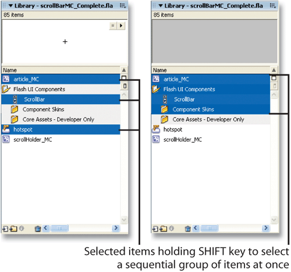Image resolution: width=291 pixels, height=272 pixels.
Task: Click the Name column header in the left library
Action: click(61, 70)
